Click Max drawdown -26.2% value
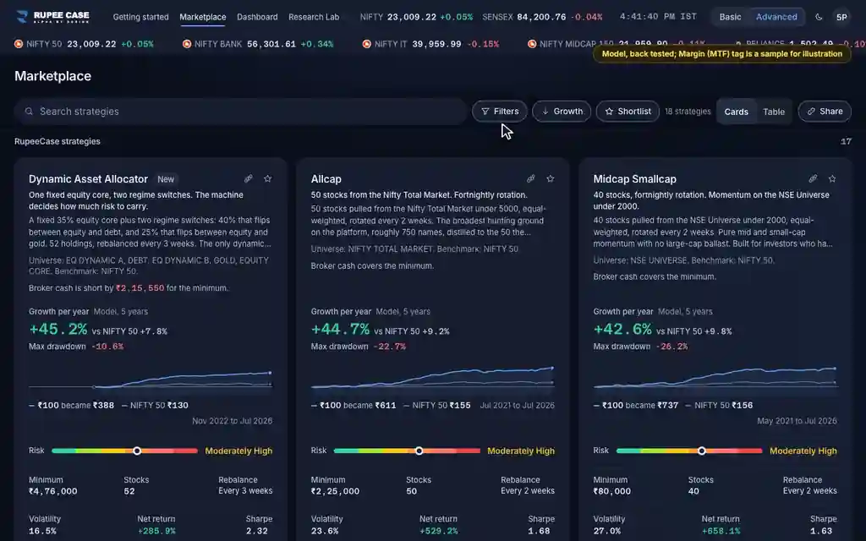Image resolution: width=866 pixels, height=541 pixels. [x=671, y=347]
